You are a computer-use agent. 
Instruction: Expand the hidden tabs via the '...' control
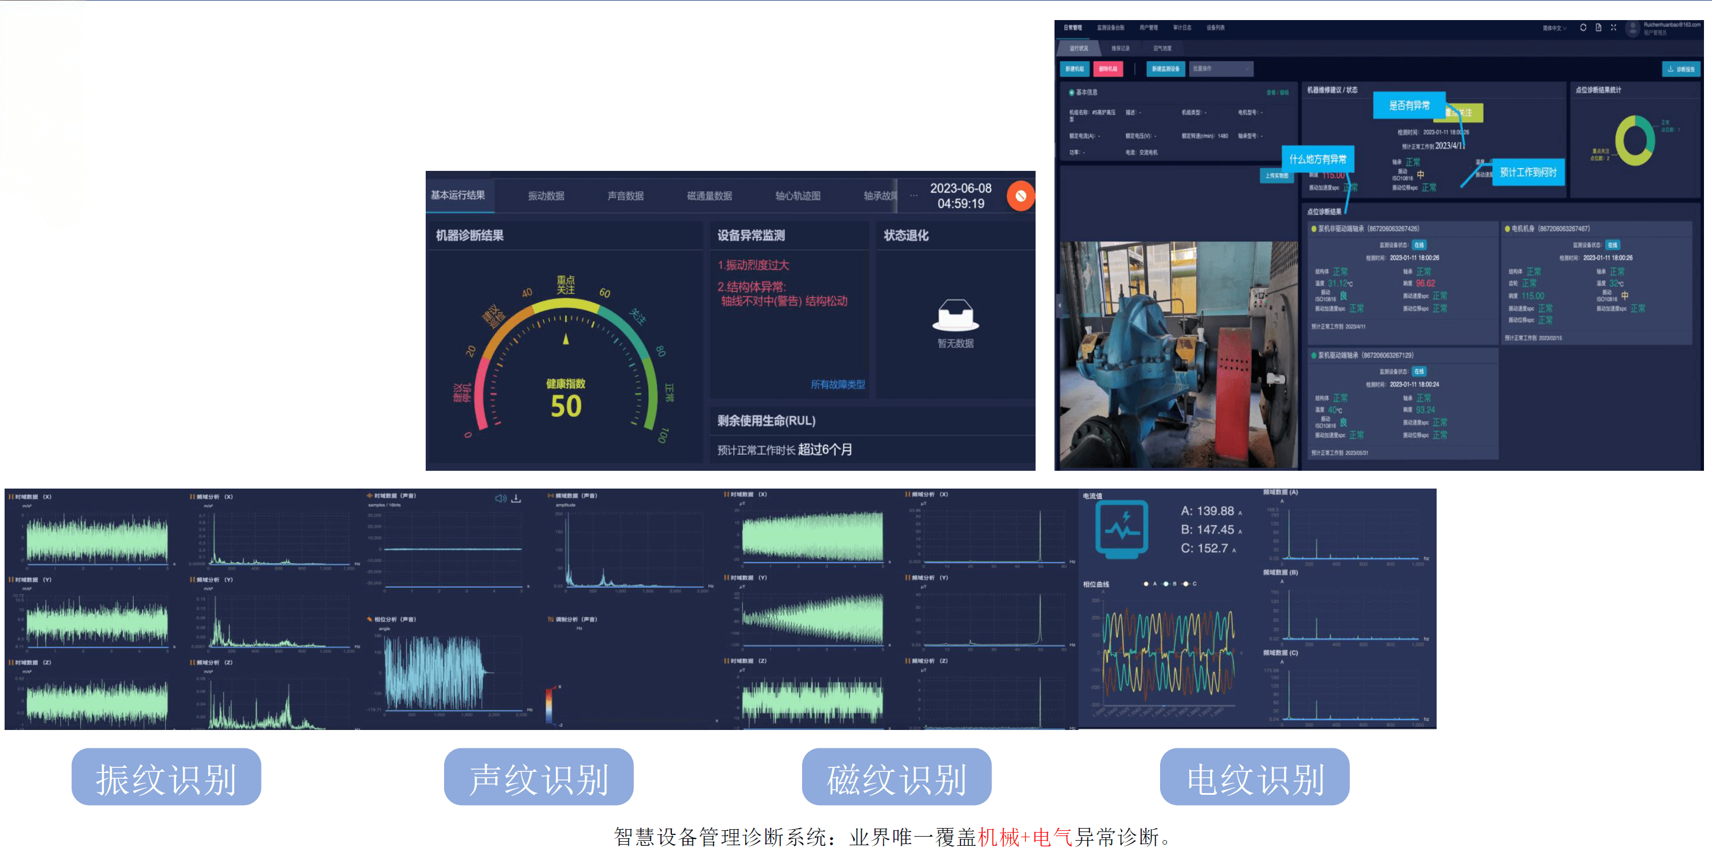click(915, 194)
